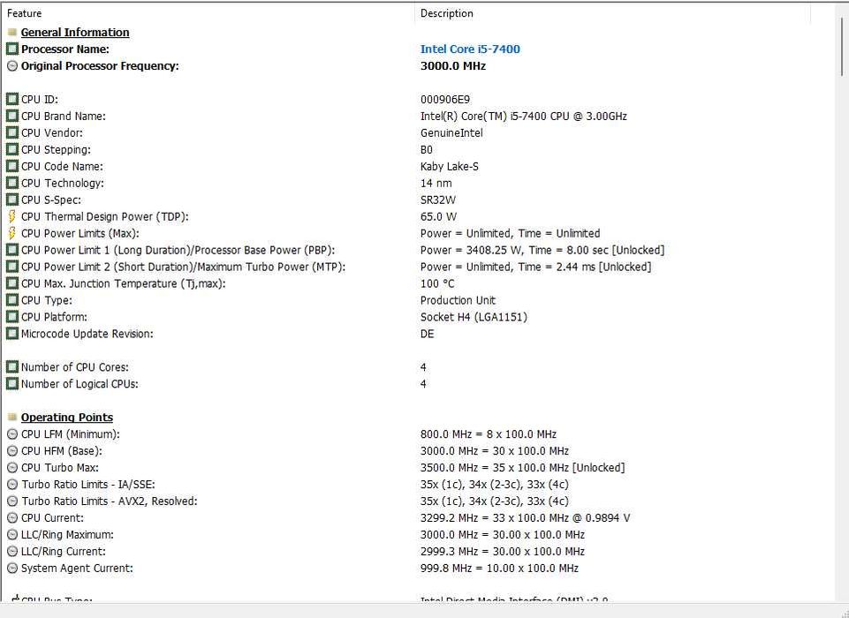This screenshot has width=849, height=618.
Task: Click the General Information section icon
Action: click(12, 33)
